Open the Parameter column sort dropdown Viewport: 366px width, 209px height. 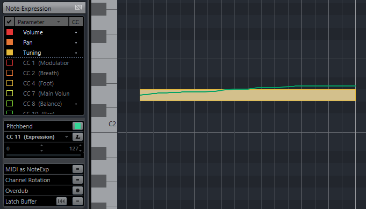59,21
